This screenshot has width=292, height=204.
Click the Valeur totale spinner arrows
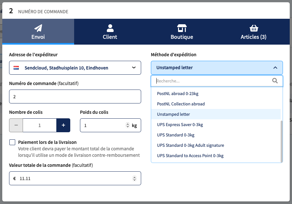tap(134, 178)
